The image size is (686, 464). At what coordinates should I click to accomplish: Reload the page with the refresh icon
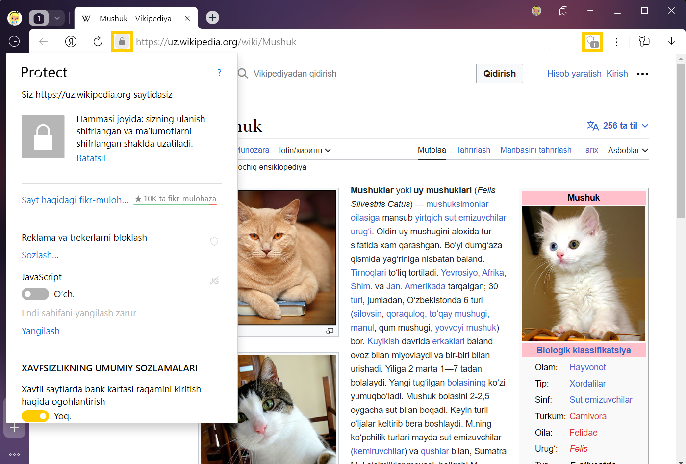[x=98, y=42]
